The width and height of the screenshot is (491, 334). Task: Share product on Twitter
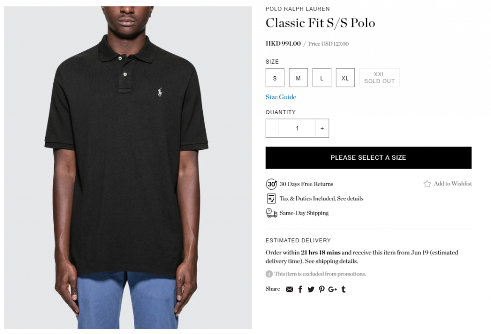[x=311, y=289]
